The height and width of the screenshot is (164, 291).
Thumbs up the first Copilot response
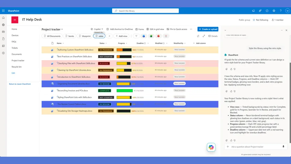click(x=231, y=69)
